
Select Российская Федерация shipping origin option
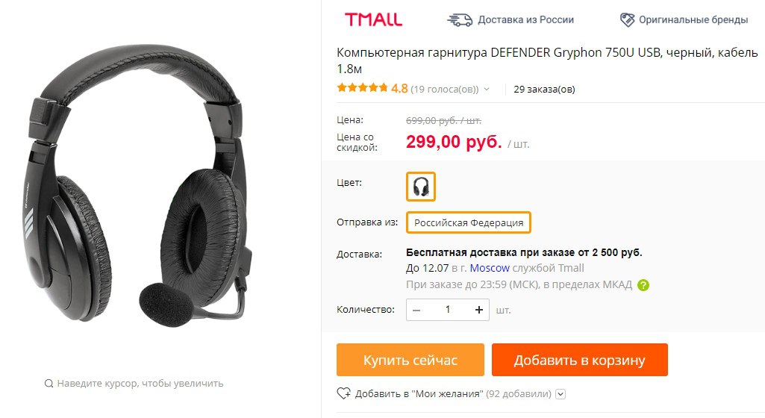pos(469,222)
